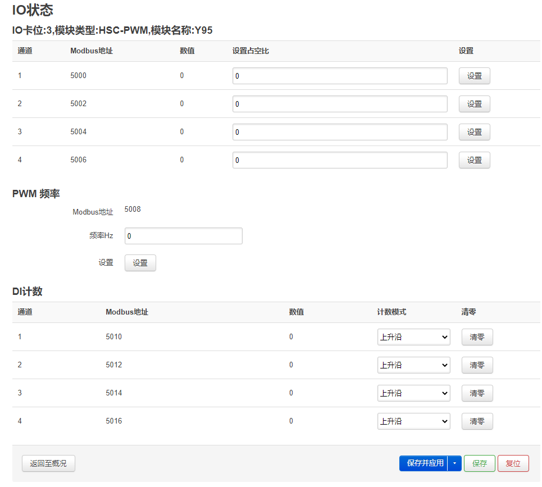Click 清零 for address 5016
This screenshot has height=487, width=542.
477,421
